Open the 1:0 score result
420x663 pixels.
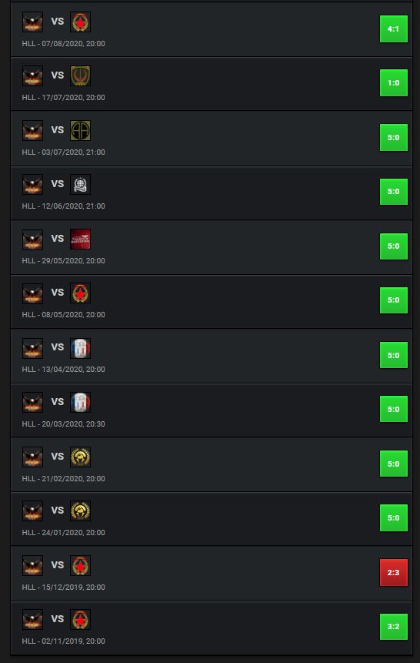[393, 83]
